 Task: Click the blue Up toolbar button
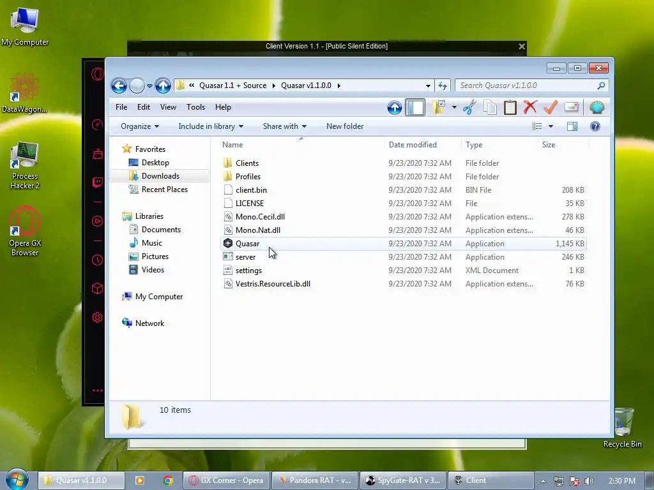[395, 107]
